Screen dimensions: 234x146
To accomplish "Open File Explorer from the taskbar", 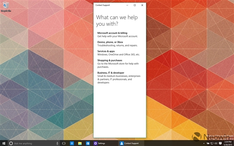I will point(80,143).
